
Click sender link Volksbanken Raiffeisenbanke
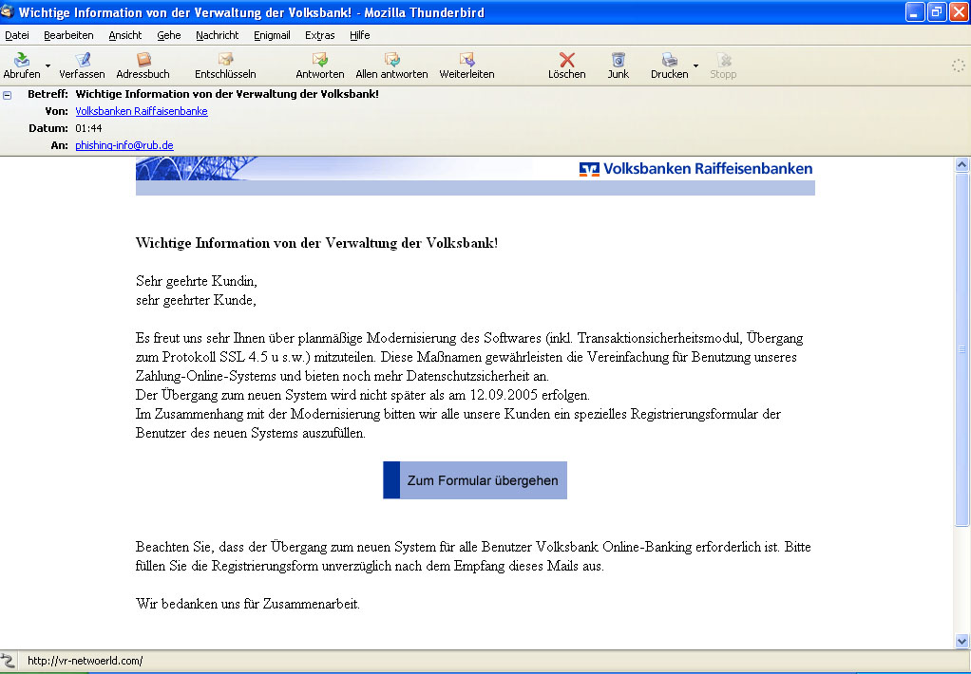coord(142,111)
